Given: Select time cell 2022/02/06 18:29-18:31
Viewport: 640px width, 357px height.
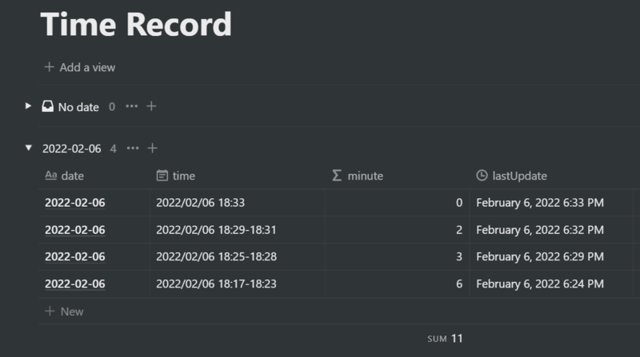Looking at the screenshot, I should 238,230.
